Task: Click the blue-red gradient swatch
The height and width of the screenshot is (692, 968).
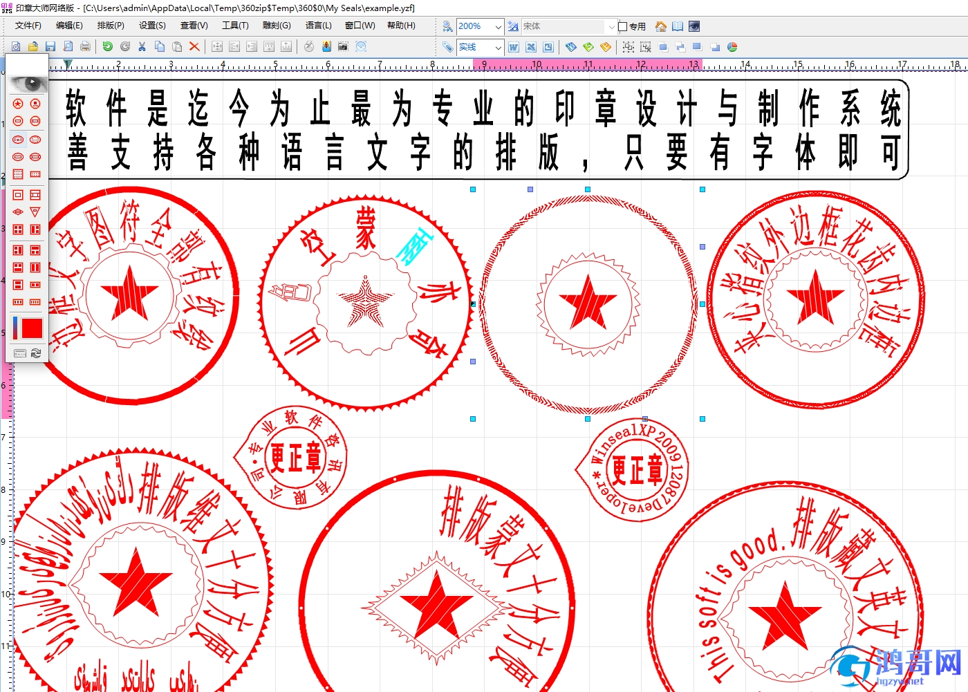Action: (16, 328)
